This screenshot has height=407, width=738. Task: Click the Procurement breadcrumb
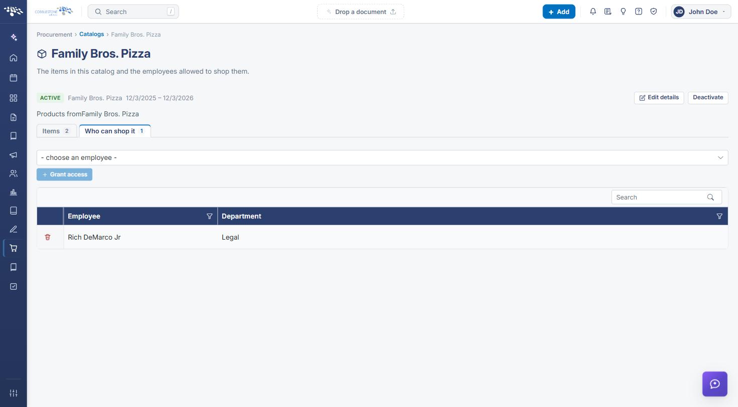(x=54, y=35)
